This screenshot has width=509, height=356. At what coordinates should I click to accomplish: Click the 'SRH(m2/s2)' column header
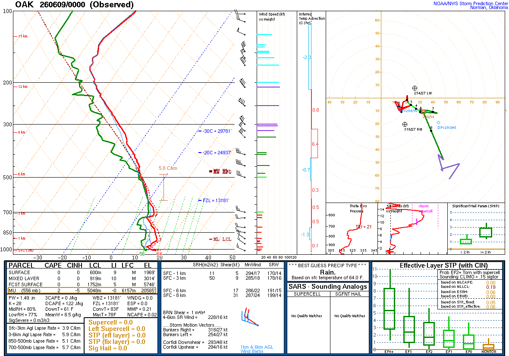pos(205,265)
